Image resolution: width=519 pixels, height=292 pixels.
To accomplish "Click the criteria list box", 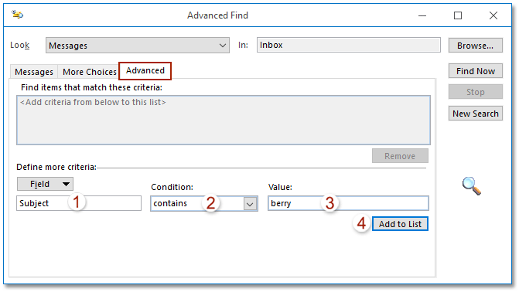I will click(224, 120).
